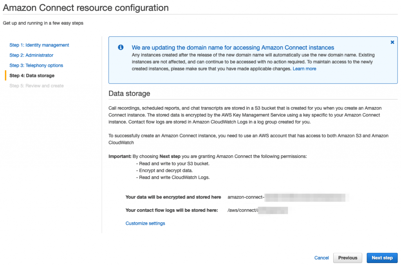The image size is (401, 265).
Task: Cancel the resource configuration
Action: (x=321, y=258)
